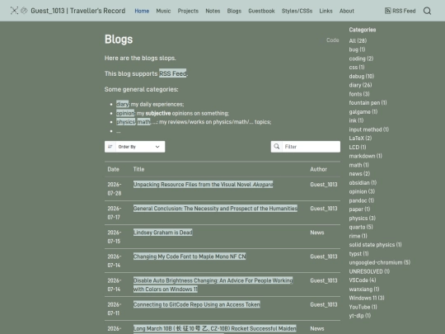Select All (28) category
Viewport: 445px width, 334px height.
[x=358, y=40]
